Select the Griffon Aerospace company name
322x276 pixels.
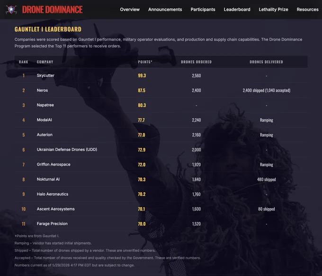click(x=54, y=165)
